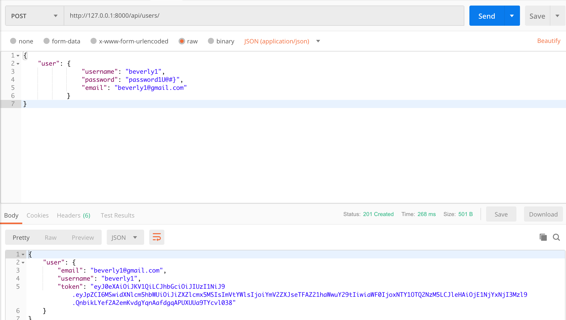Screen dimensions: 566x320
Task: Open the Send options arrow
Action: pyautogui.click(x=512, y=16)
